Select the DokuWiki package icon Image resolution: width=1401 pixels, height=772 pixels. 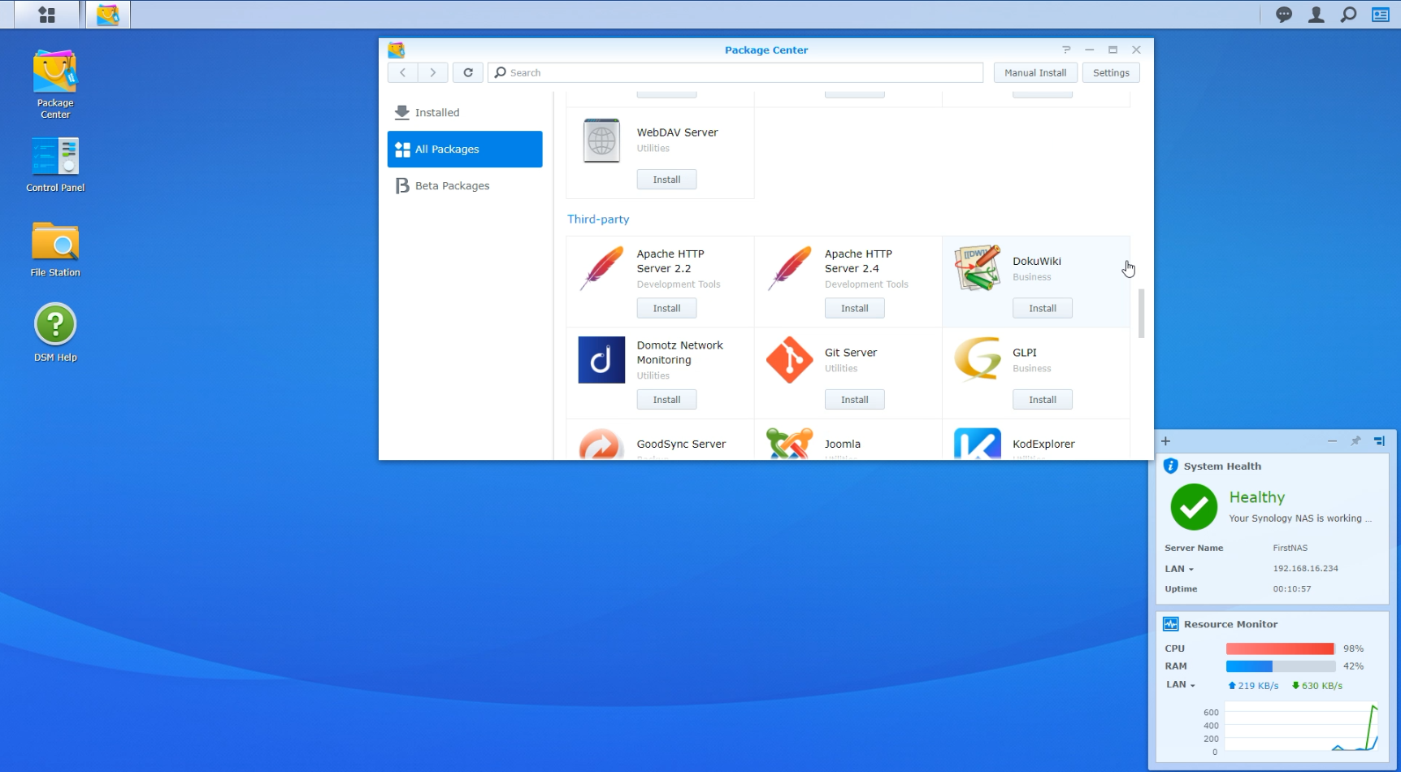(978, 268)
